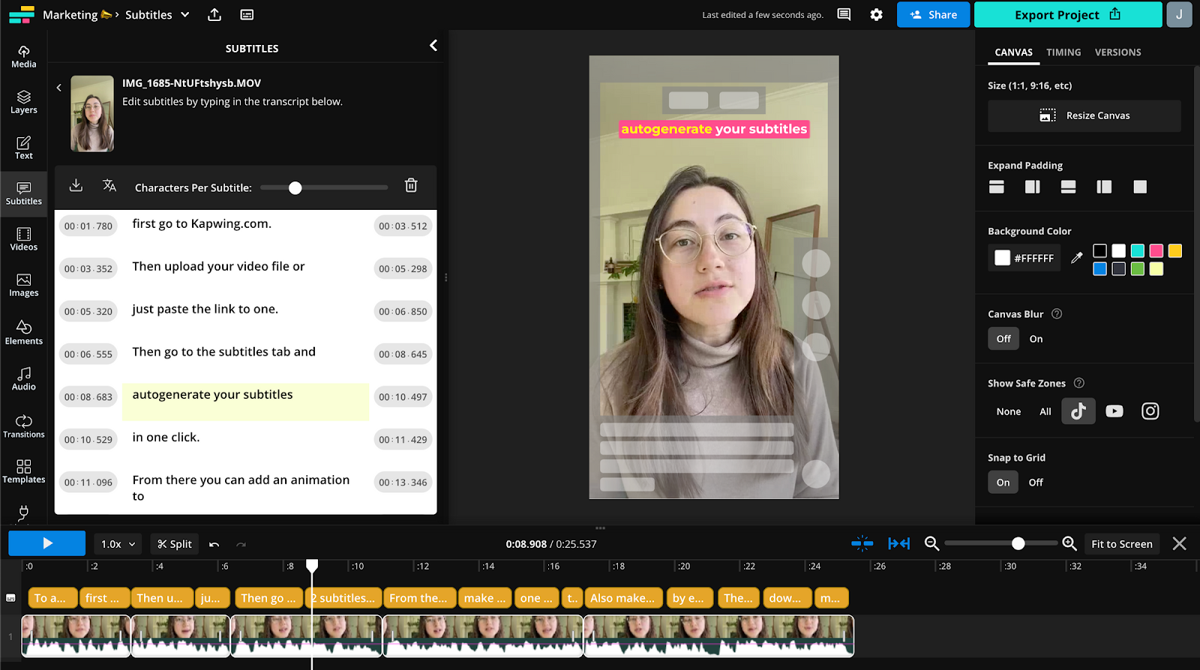The image size is (1200, 670).
Task: Click the Export Project button
Action: [1067, 15]
